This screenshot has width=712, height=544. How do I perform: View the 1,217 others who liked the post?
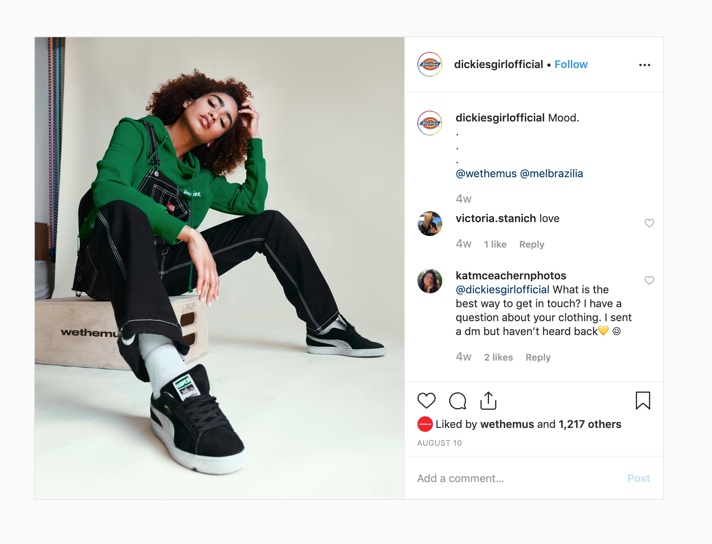(x=590, y=424)
